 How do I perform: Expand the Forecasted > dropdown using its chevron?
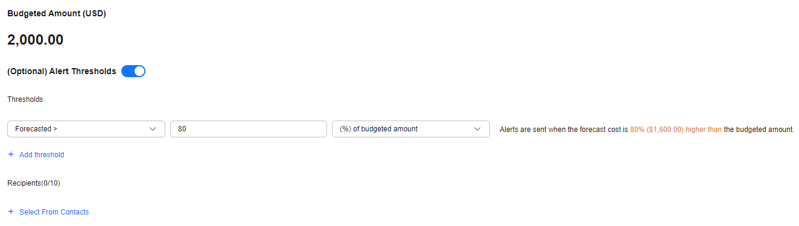click(153, 129)
